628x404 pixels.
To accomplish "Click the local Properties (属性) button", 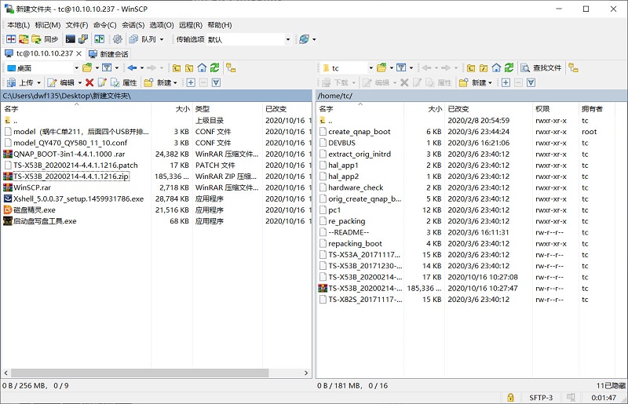I will (x=124, y=82).
